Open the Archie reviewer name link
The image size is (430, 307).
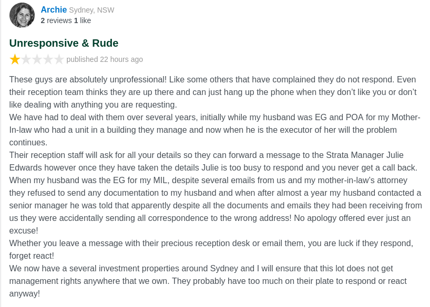pos(54,10)
